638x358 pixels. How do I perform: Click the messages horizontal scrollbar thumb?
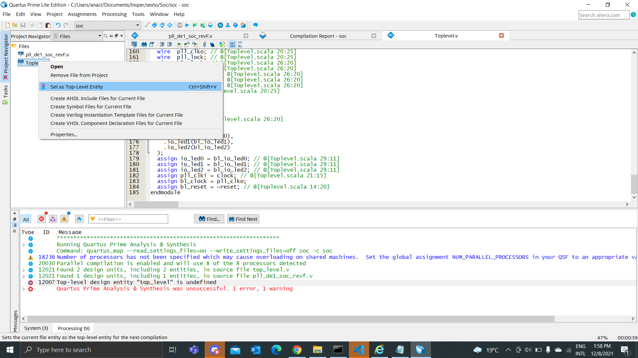pos(291,319)
